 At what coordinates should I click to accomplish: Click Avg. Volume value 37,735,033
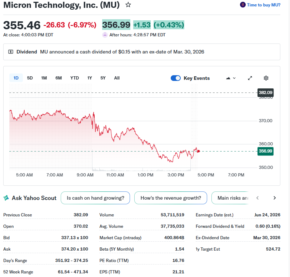172,226
